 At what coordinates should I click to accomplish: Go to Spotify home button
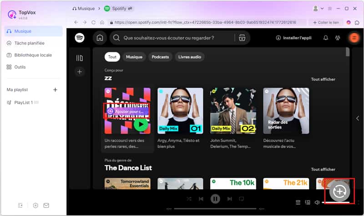click(x=100, y=38)
